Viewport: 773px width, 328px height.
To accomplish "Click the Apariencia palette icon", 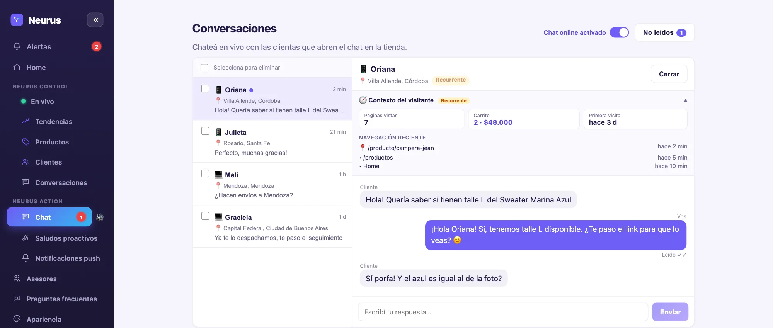I will coord(17,319).
